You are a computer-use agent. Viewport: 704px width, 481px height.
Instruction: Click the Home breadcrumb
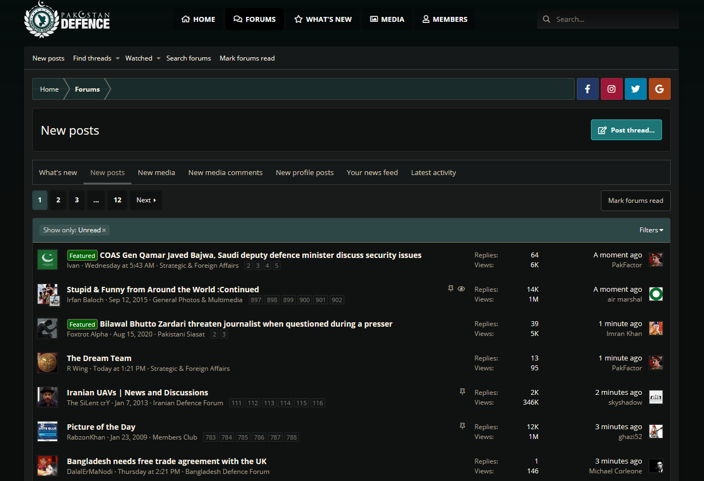[49, 89]
